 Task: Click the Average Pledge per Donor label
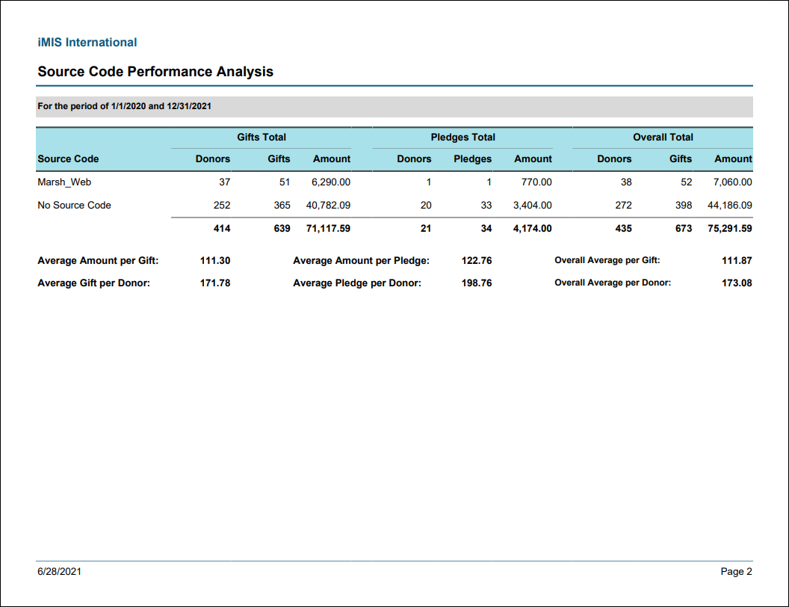coord(357,283)
